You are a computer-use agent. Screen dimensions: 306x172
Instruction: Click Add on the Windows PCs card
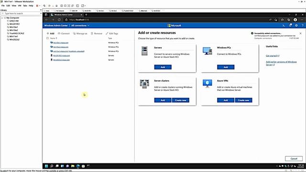(x=226, y=67)
